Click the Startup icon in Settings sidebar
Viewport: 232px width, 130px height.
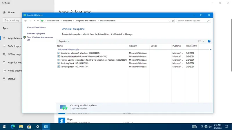4,79
